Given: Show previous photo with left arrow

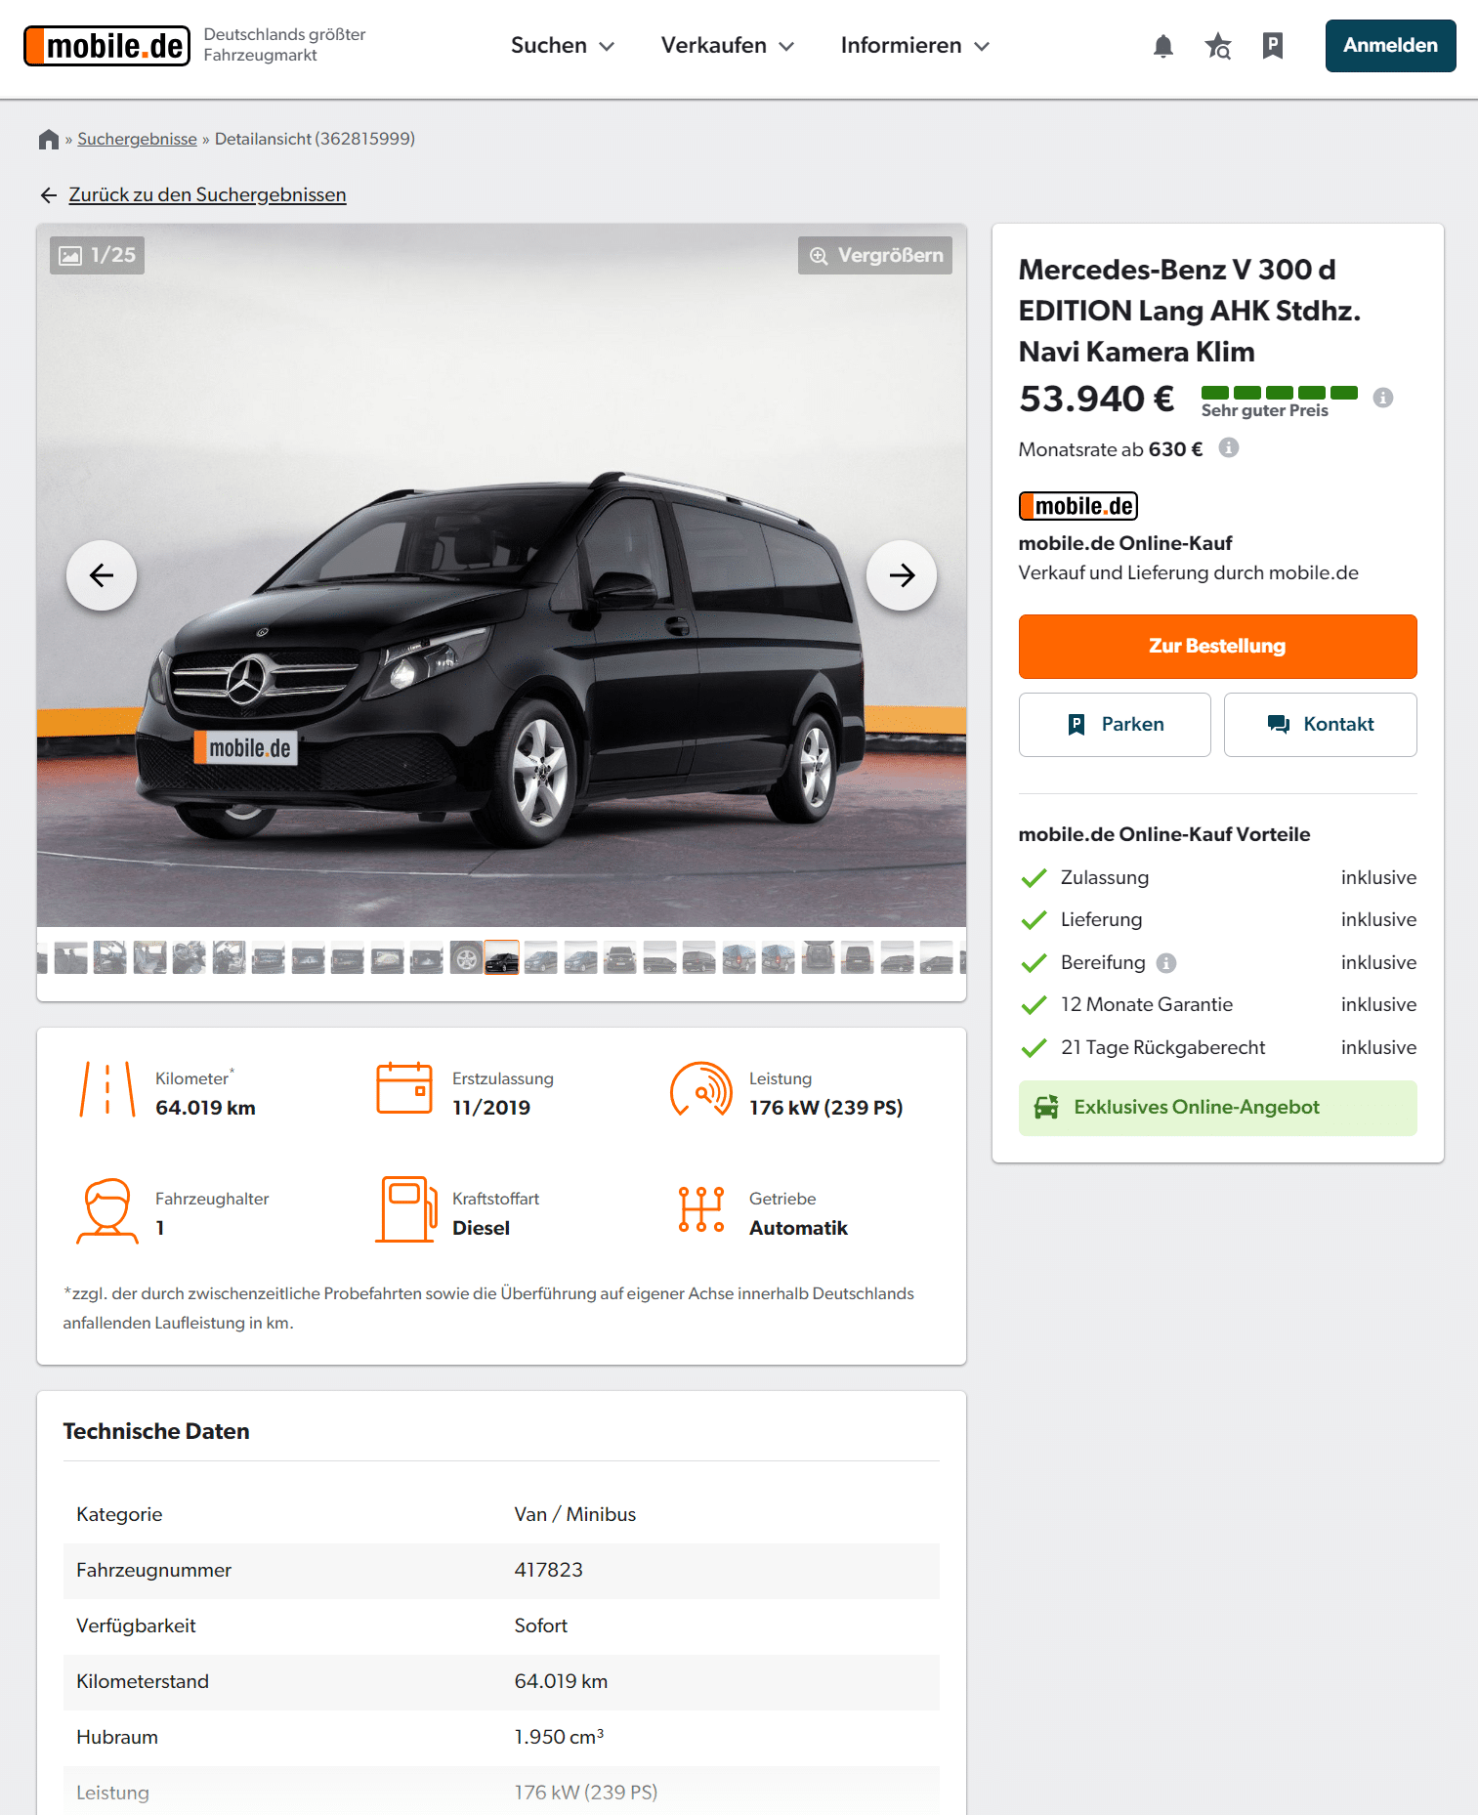Looking at the screenshot, I should click(102, 575).
